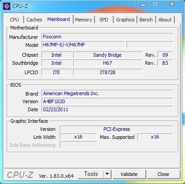Click the Validate button
The image size is (185, 184).
pyautogui.click(x=129, y=174)
